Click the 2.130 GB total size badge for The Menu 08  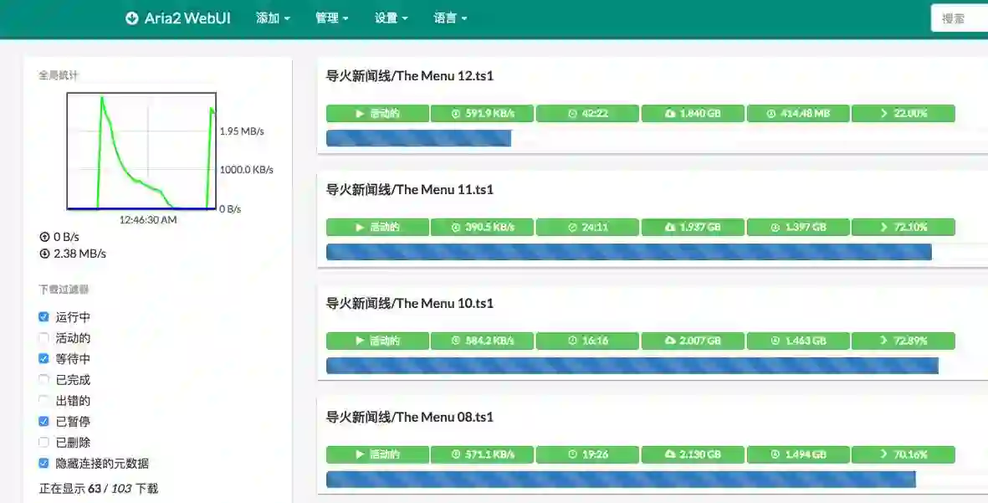click(693, 454)
